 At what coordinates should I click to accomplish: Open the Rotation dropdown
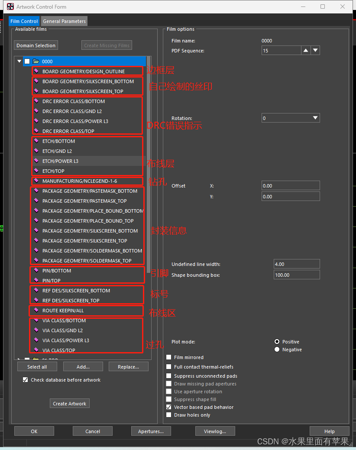click(x=315, y=118)
